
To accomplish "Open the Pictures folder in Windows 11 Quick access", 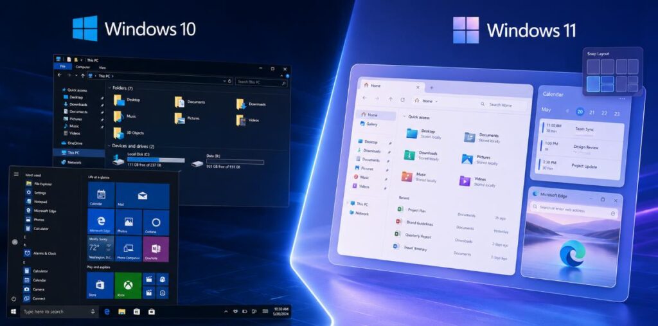I will pos(479,159).
